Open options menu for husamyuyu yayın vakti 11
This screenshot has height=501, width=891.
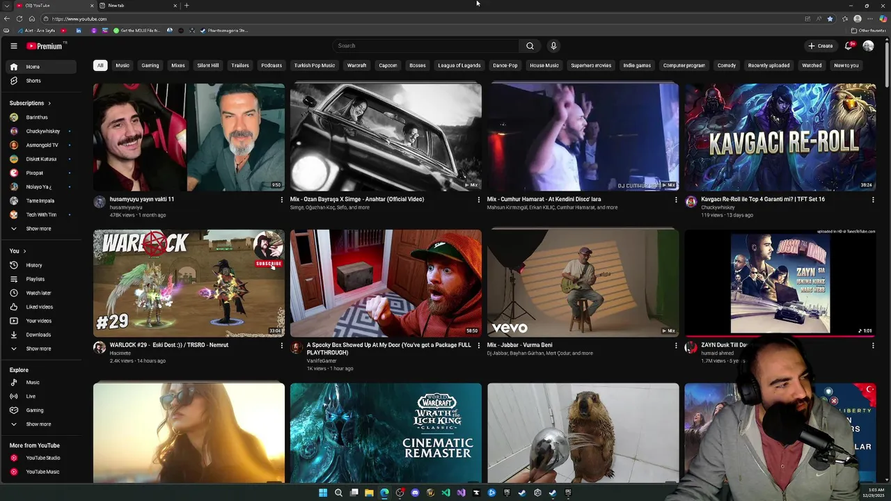tap(281, 200)
